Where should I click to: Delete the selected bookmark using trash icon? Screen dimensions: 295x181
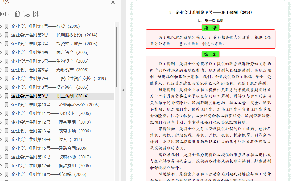(x=17, y=14)
